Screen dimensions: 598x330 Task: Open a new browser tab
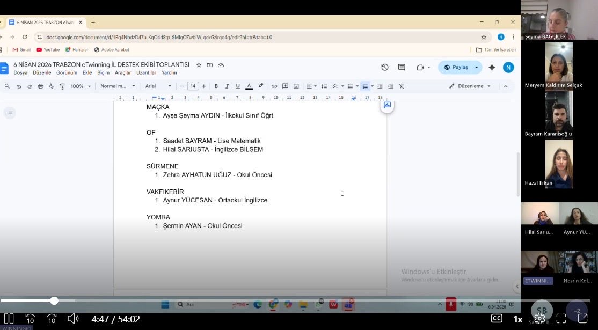coord(93,23)
